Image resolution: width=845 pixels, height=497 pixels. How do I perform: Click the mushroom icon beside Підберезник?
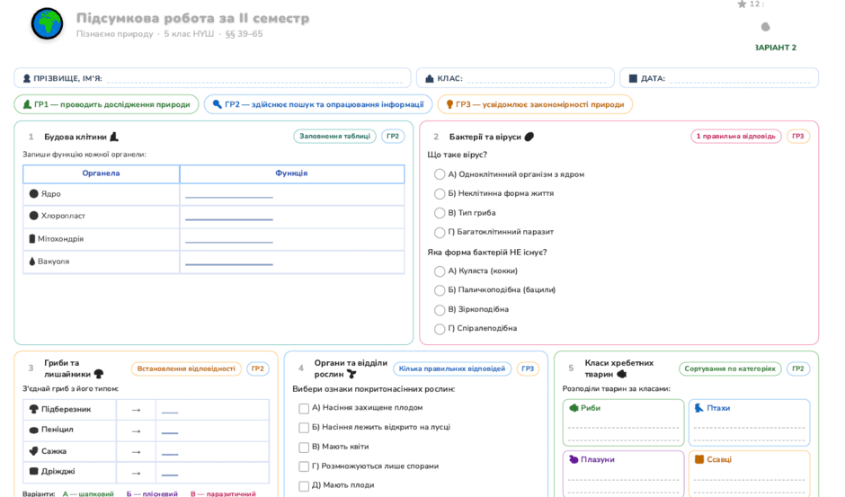tap(33, 409)
